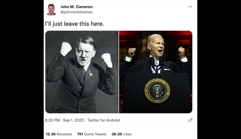Click the Quote Tweets label text
The image size is (241, 139).
click(x=95, y=134)
